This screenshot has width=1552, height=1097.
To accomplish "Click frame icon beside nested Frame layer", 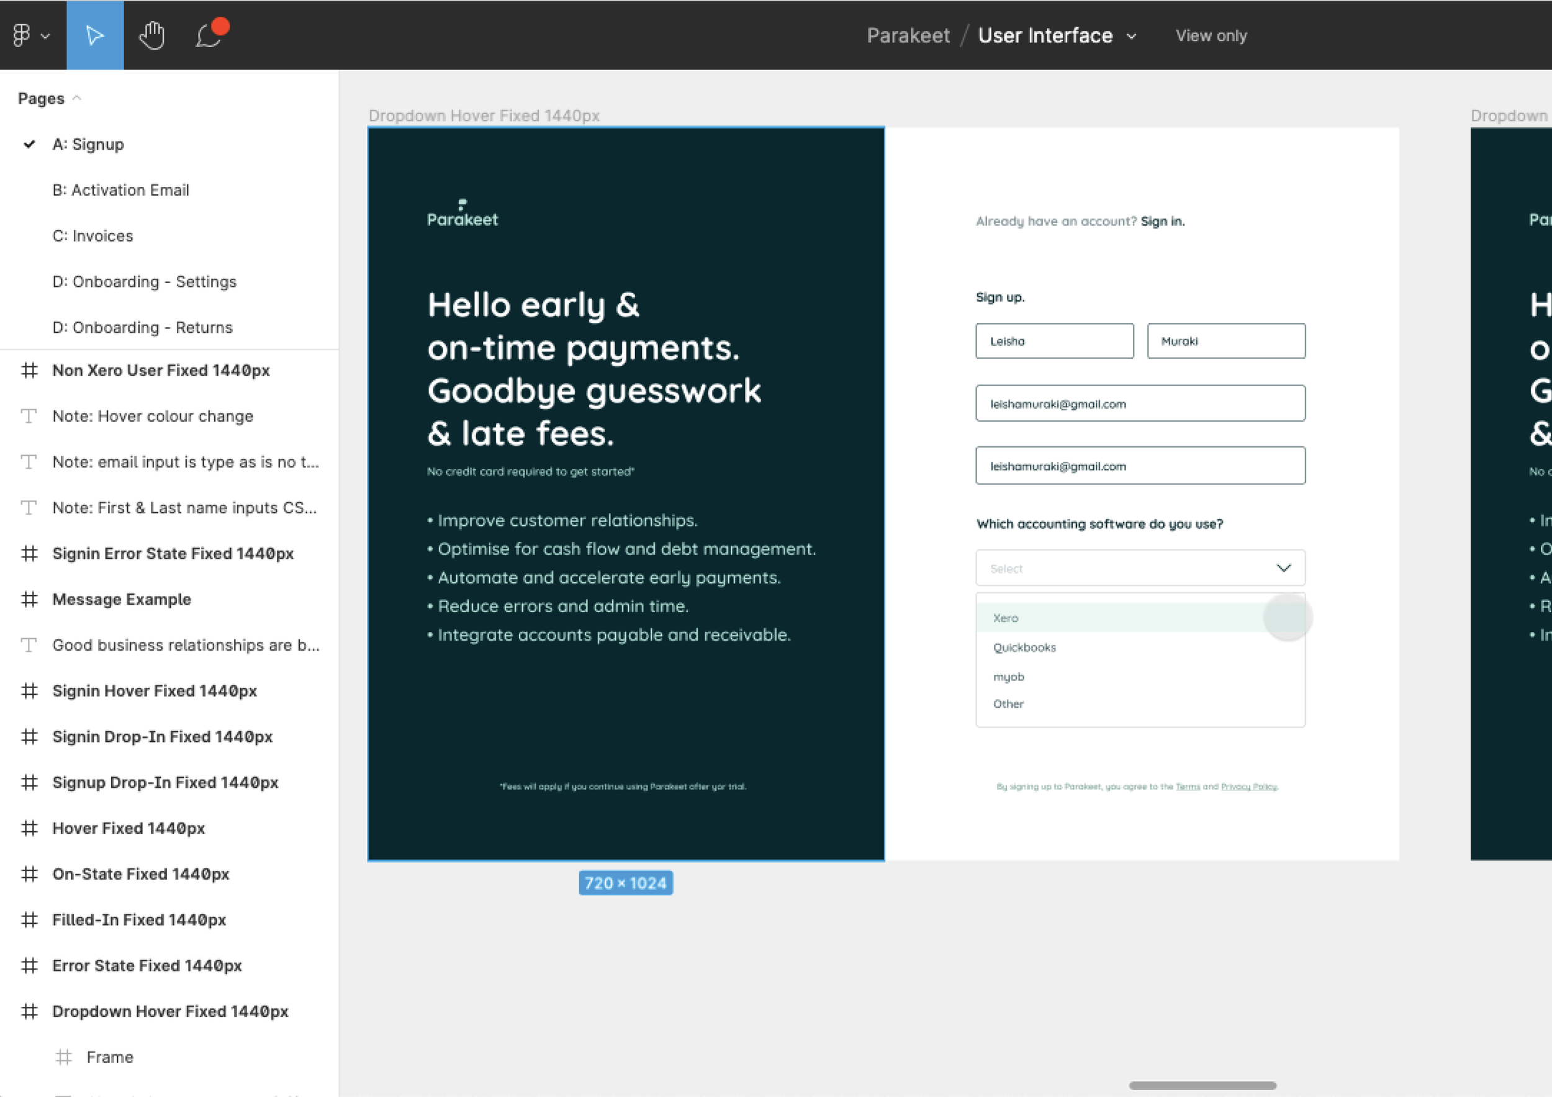I will click(63, 1057).
